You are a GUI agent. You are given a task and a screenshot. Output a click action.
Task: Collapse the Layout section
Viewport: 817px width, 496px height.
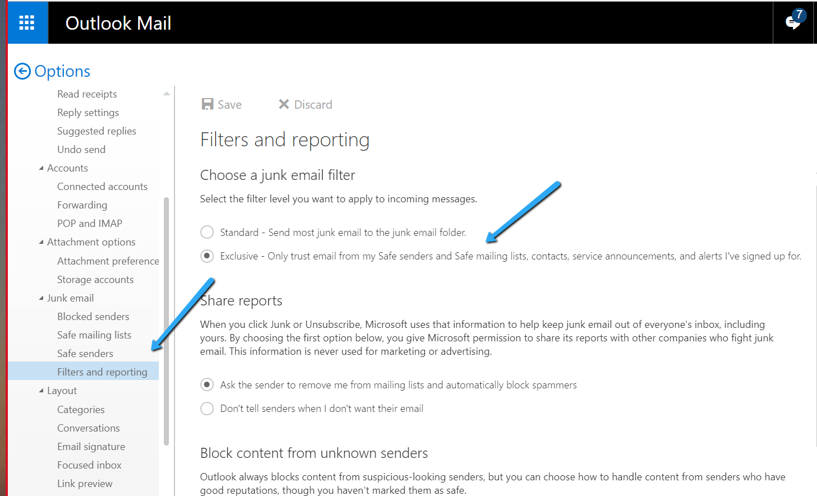42,391
